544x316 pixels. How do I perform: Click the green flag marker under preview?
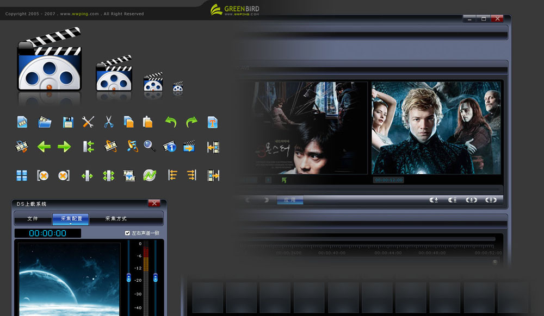tap(284, 180)
